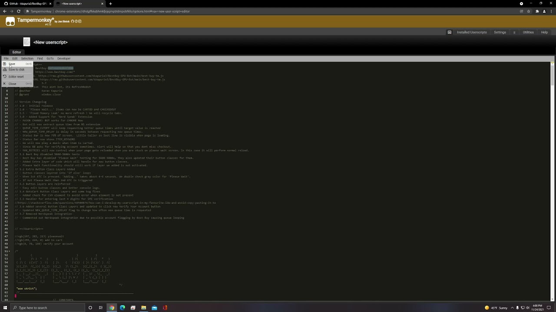The width and height of the screenshot is (556, 312).
Task: Go forward in browser history
Action: point(12,11)
